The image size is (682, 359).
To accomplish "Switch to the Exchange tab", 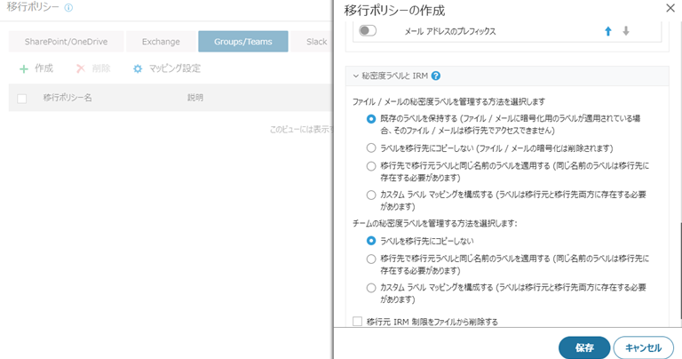I will click(x=161, y=42).
